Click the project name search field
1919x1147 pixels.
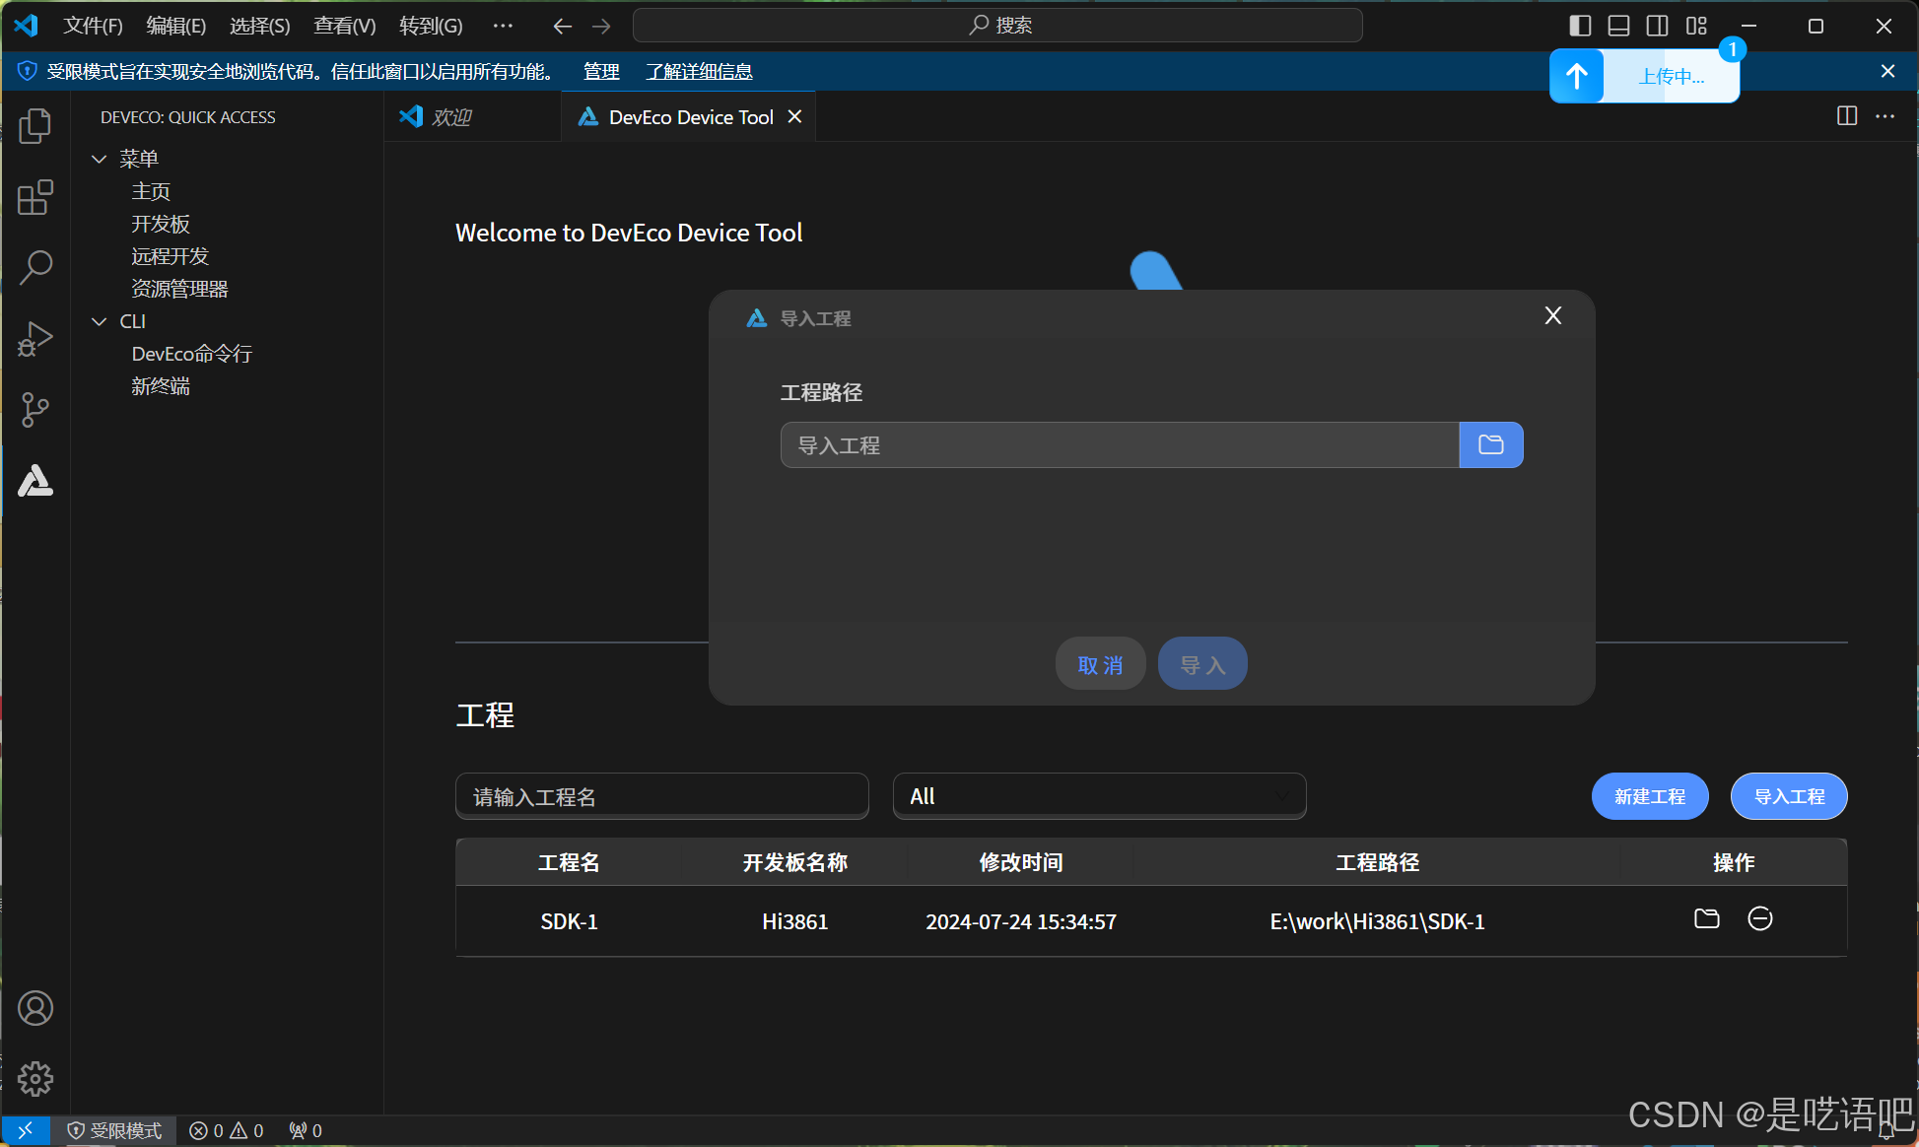(x=661, y=796)
